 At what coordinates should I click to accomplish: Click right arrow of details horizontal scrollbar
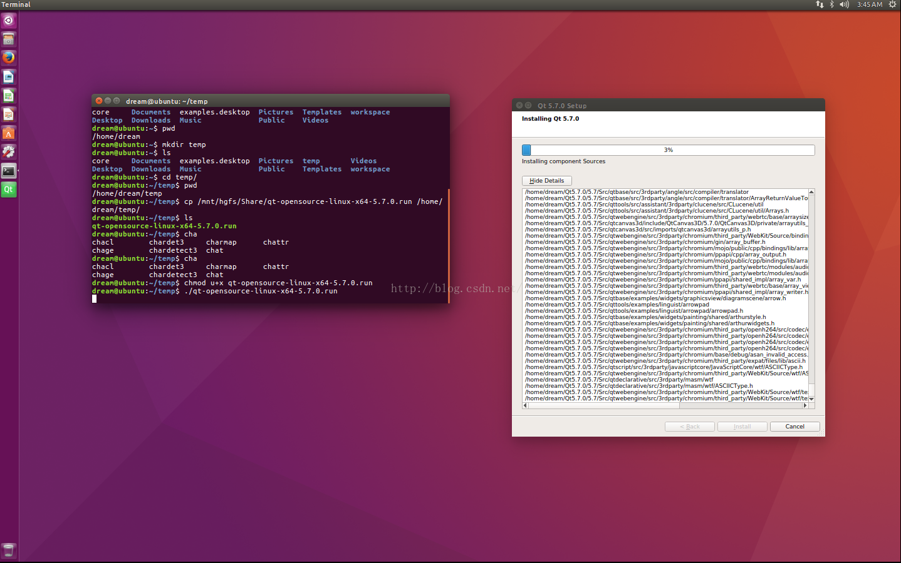[x=805, y=405]
